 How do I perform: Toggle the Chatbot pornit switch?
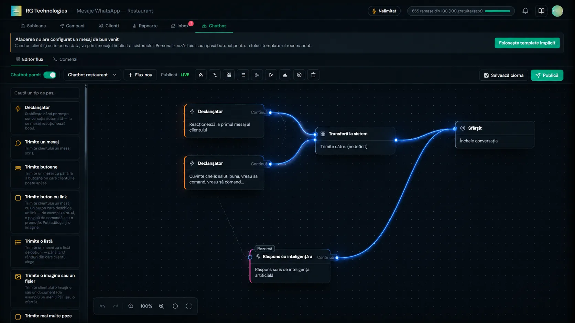click(50, 75)
